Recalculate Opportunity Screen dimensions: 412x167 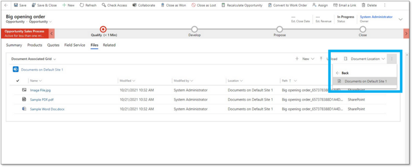(242, 5)
